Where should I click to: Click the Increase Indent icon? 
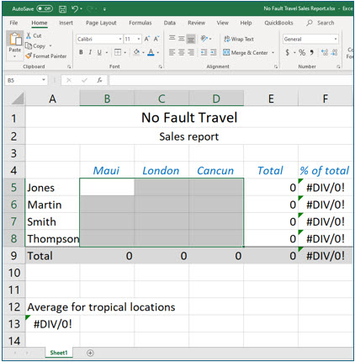(x=214, y=52)
